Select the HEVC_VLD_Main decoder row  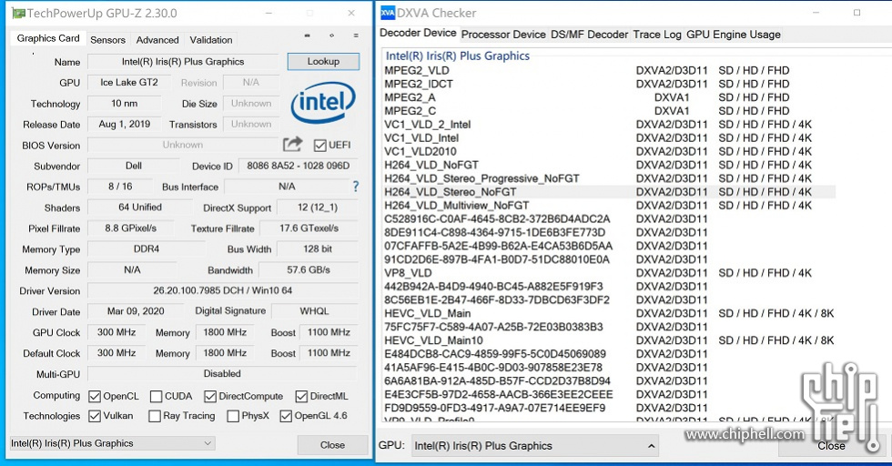[609, 313]
